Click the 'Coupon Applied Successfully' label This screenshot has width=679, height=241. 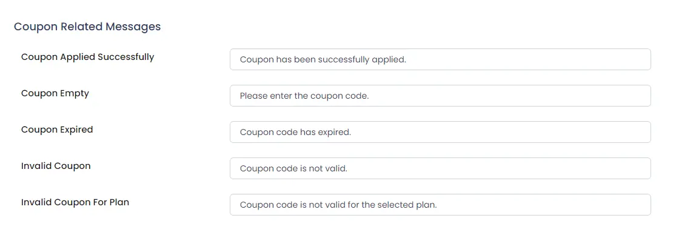(x=87, y=57)
